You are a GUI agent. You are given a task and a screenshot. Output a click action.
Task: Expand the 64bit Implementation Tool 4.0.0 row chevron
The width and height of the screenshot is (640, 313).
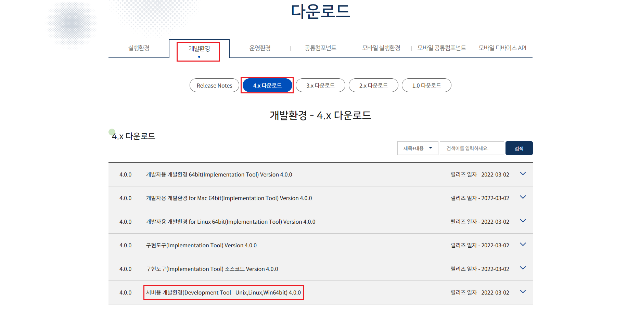click(523, 174)
